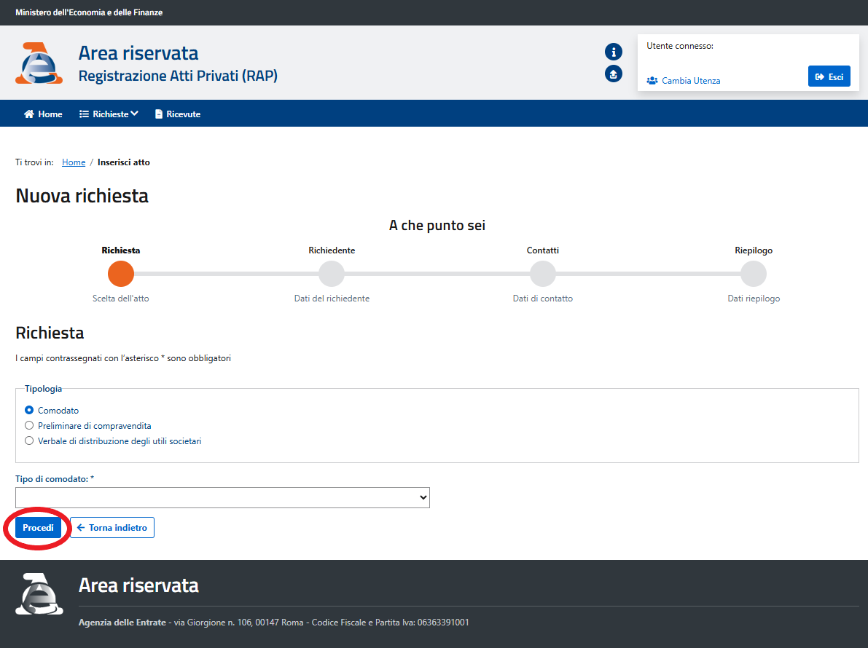Click 'Scelta dell'atto' step caption

coord(121,299)
